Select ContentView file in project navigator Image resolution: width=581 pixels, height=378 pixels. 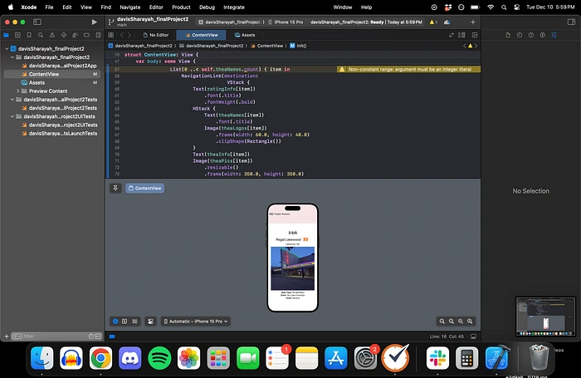(43, 74)
